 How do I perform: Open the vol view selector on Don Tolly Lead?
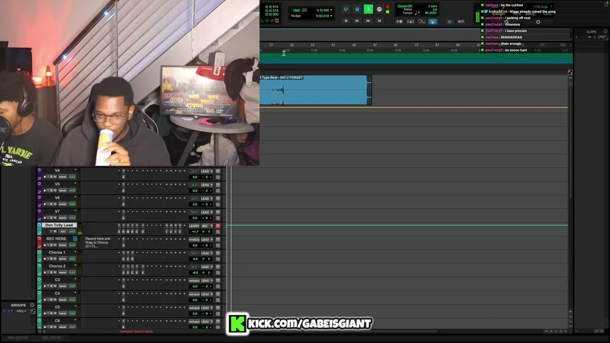click(62, 232)
